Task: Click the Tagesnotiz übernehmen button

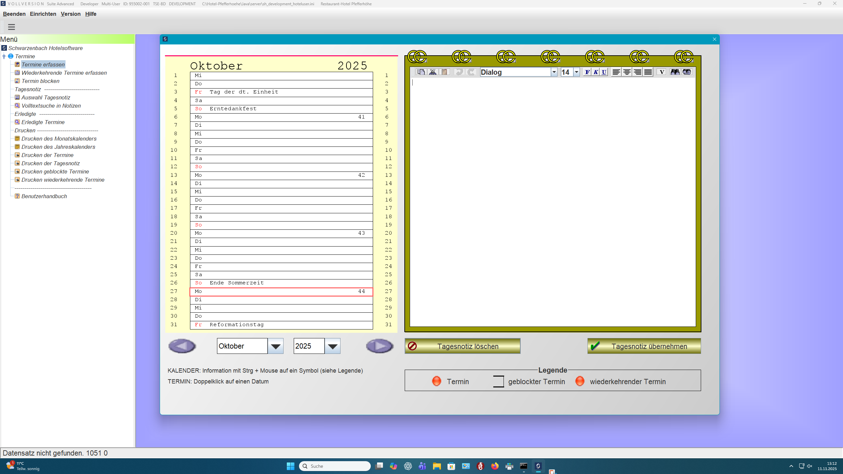Action: coord(643,346)
